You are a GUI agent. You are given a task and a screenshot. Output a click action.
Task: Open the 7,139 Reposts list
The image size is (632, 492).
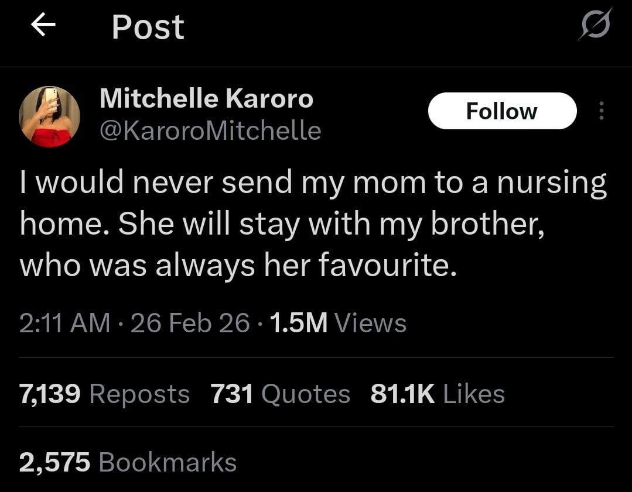tap(104, 394)
